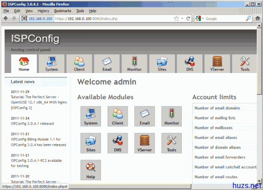This screenshot has height=190, width=263.
Task: Launch the Email module under Available Modules
Action: 145,117
